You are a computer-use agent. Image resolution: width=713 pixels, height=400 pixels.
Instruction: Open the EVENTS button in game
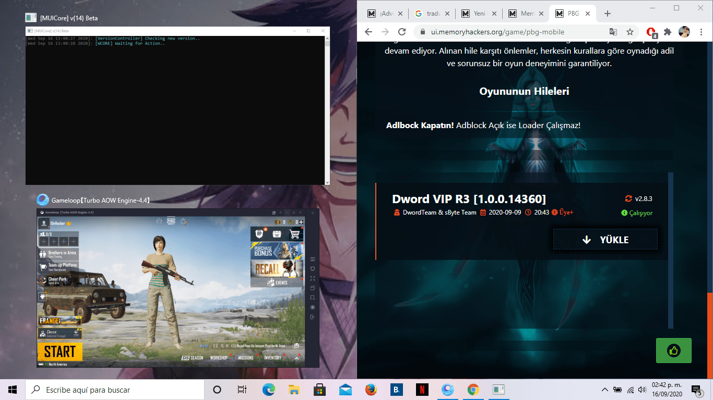click(277, 282)
